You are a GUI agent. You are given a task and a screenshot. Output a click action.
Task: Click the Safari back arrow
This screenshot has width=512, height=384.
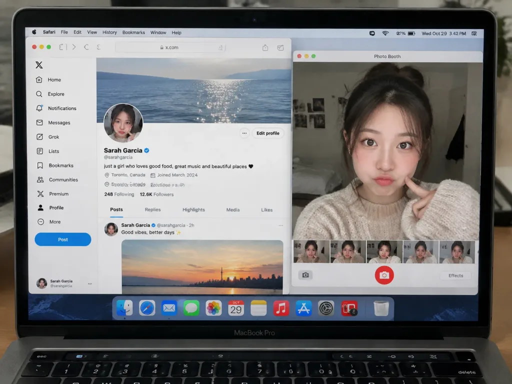click(x=86, y=47)
